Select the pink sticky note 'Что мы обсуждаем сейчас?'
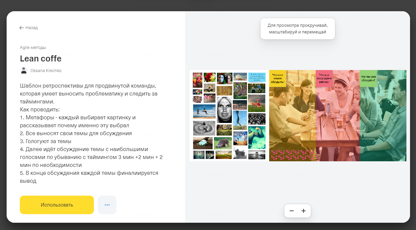The height and width of the screenshot is (230, 416). coord(324,79)
